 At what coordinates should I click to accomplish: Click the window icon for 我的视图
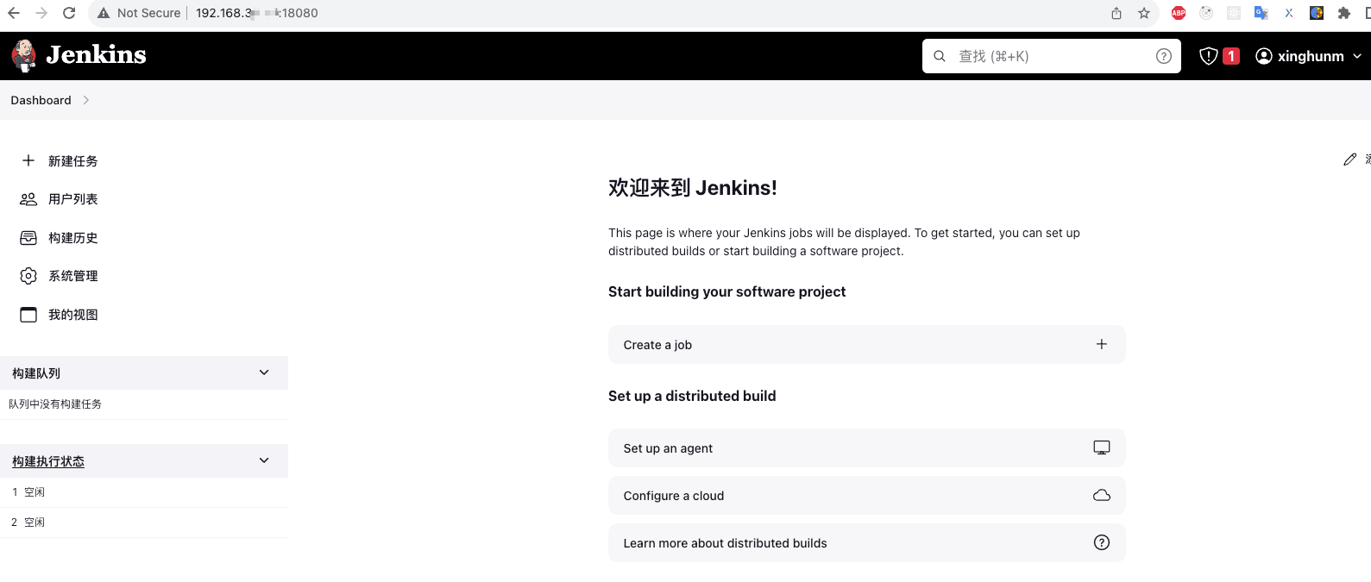click(x=28, y=315)
